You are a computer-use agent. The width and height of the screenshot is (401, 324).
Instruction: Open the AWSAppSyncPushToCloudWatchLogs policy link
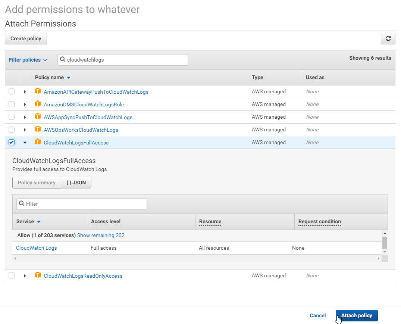(88, 117)
